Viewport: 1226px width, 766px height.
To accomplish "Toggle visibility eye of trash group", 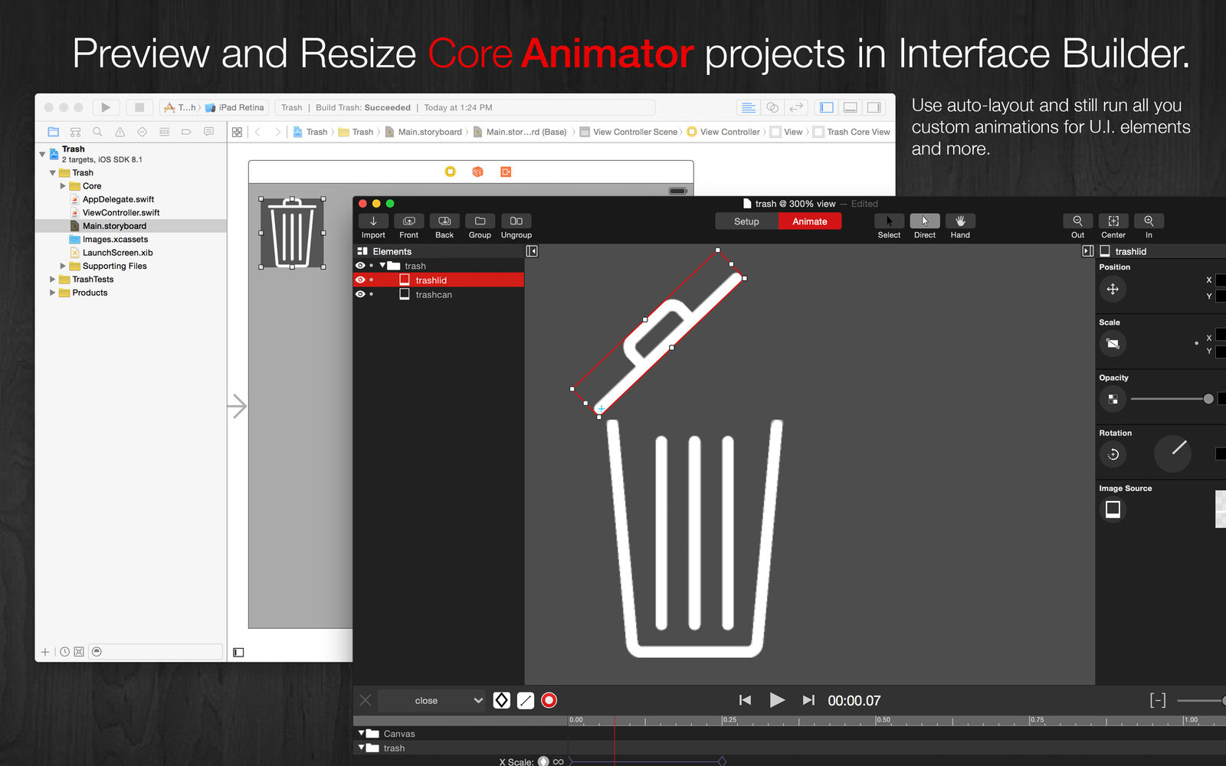I will point(360,266).
